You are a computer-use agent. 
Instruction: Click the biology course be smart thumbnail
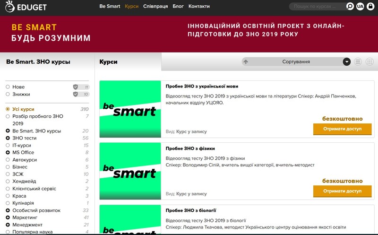(130, 219)
